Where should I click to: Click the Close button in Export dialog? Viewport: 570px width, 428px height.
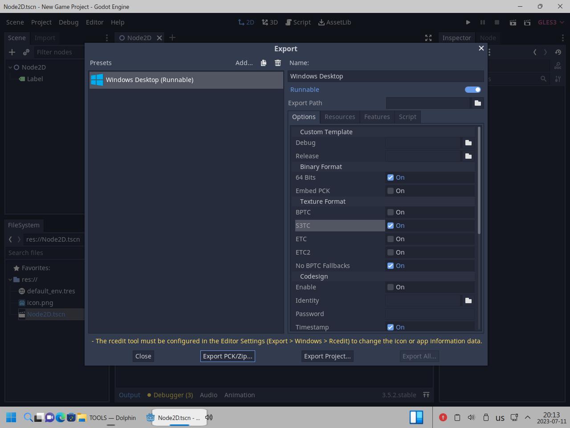point(143,356)
